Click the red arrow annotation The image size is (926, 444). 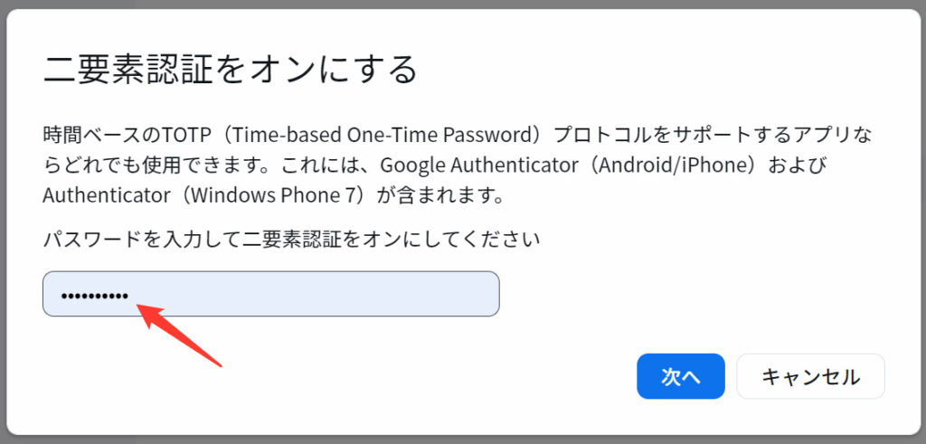coord(179,335)
